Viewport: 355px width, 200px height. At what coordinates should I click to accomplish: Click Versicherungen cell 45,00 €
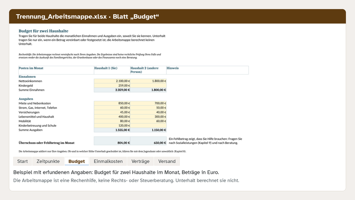pyautogui.click(x=112, y=112)
